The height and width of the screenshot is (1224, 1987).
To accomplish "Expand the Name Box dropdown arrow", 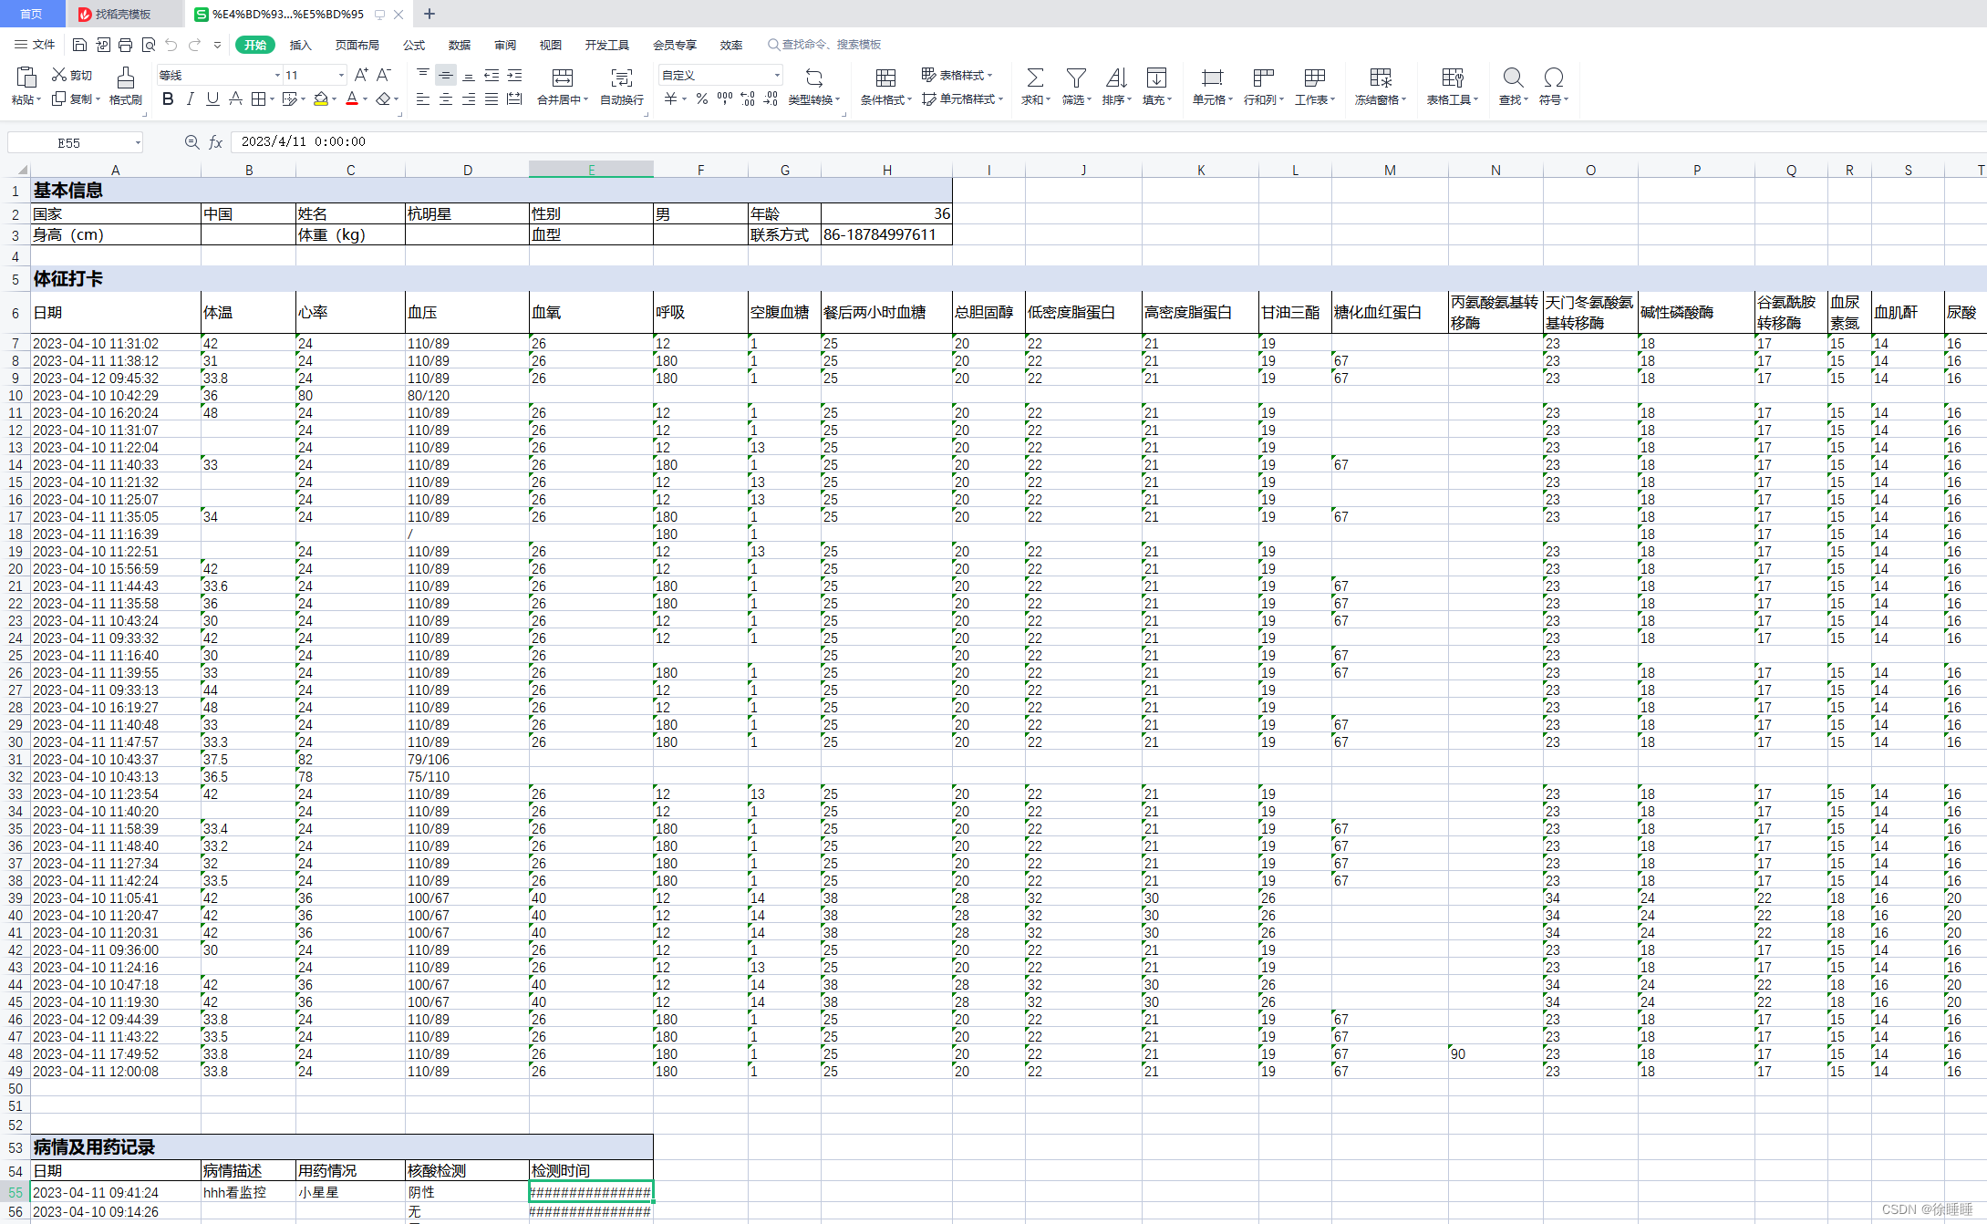I will (138, 142).
